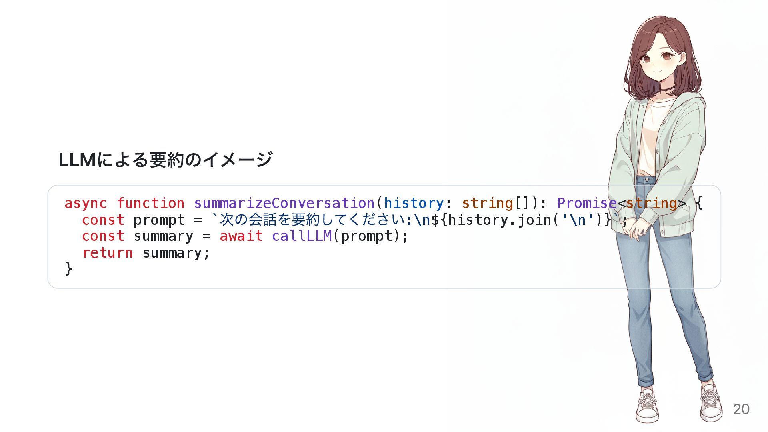Click the closing curly brace on the last code line
The image size is (768, 432).
[x=68, y=268]
